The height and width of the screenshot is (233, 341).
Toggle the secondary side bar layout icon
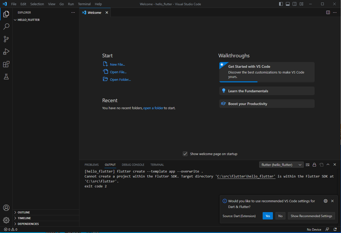click(295, 4)
